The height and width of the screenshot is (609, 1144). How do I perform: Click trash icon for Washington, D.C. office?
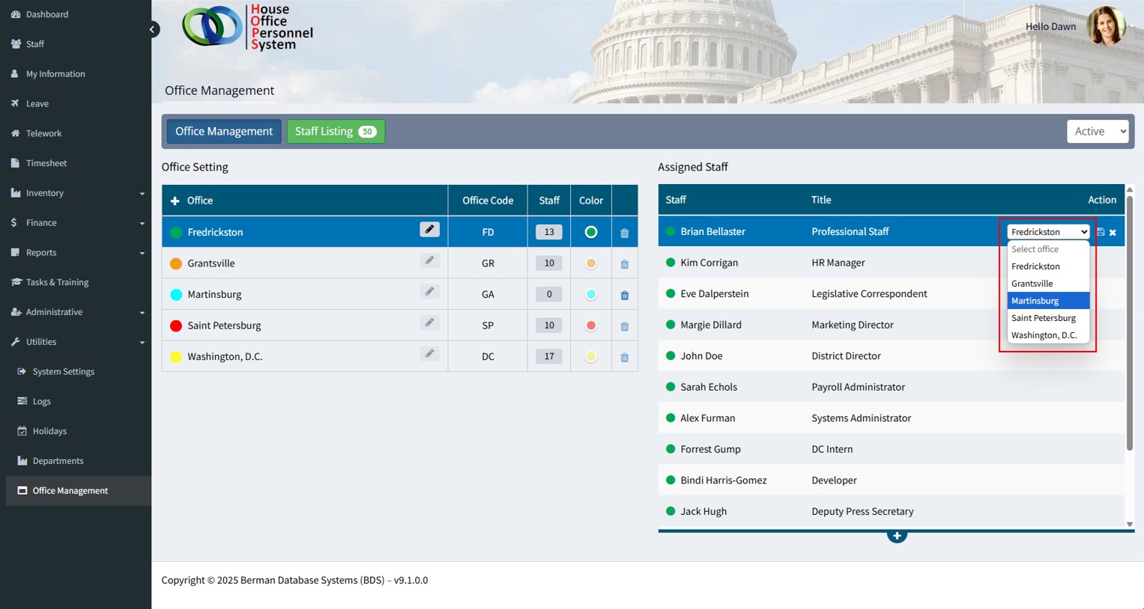[x=624, y=358]
